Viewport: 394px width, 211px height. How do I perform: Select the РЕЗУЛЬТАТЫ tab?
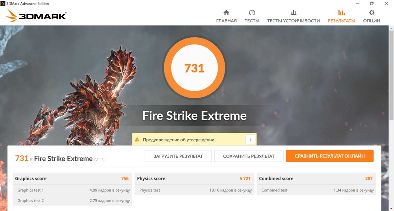341,16
